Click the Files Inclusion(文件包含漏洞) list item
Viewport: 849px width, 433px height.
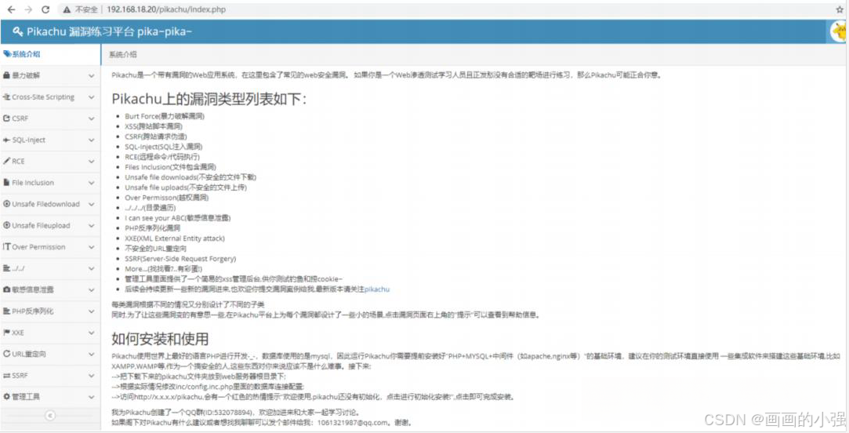[170, 167]
